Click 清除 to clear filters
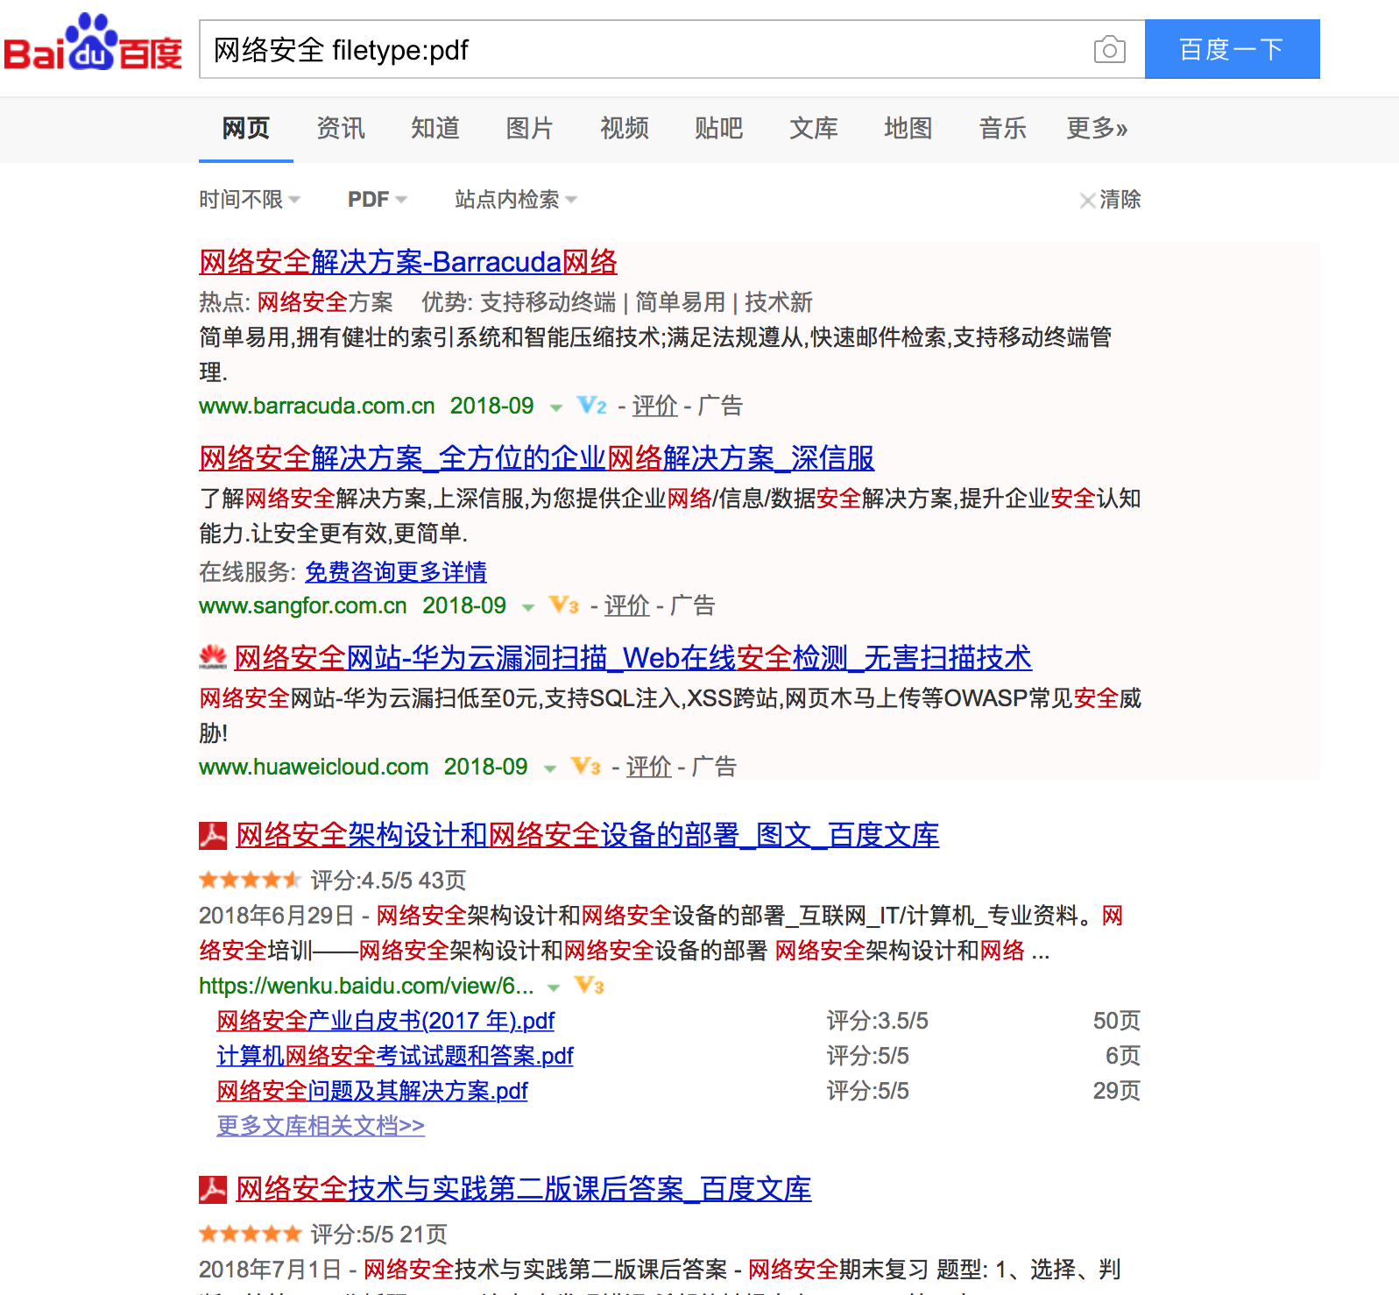Viewport: 1399px width, 1295px height. 1120,200
